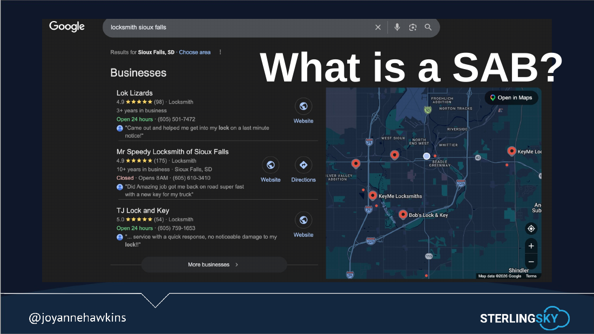The image size is (594, 334).
Task: Select the pin near West Sioux
Action: click(x=394, y=154)
